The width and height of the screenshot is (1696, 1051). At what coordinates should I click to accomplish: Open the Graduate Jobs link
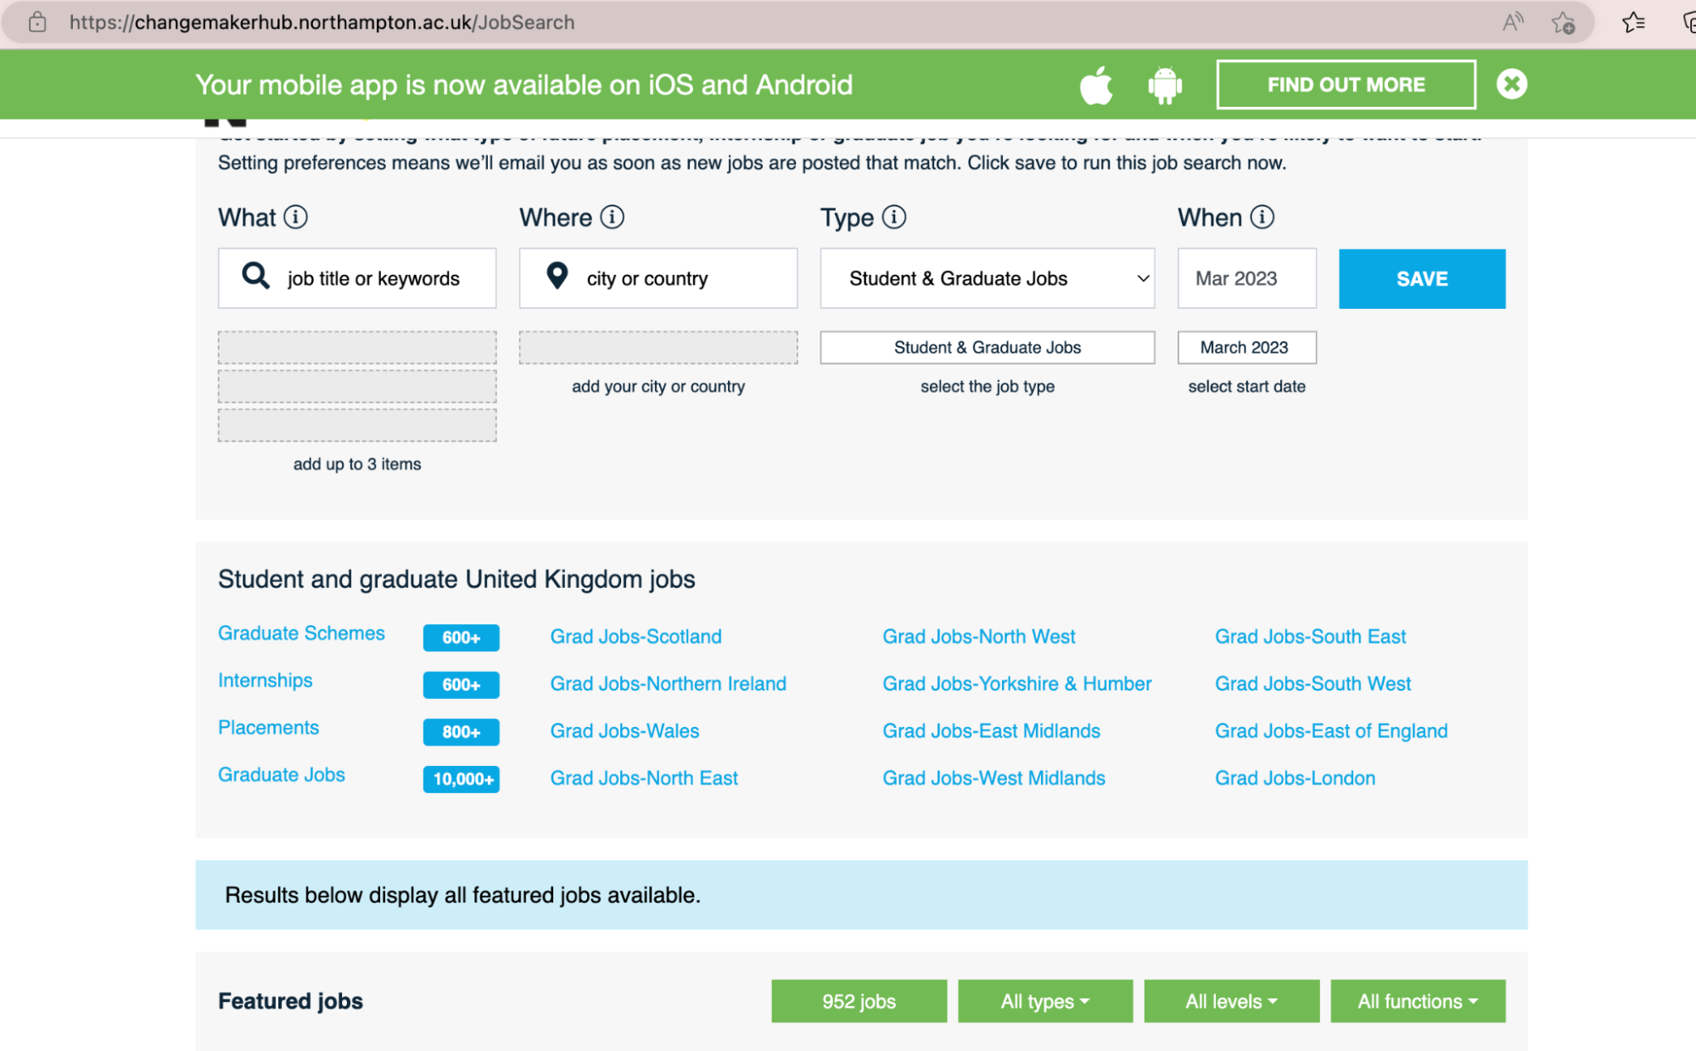coord(282,774)
